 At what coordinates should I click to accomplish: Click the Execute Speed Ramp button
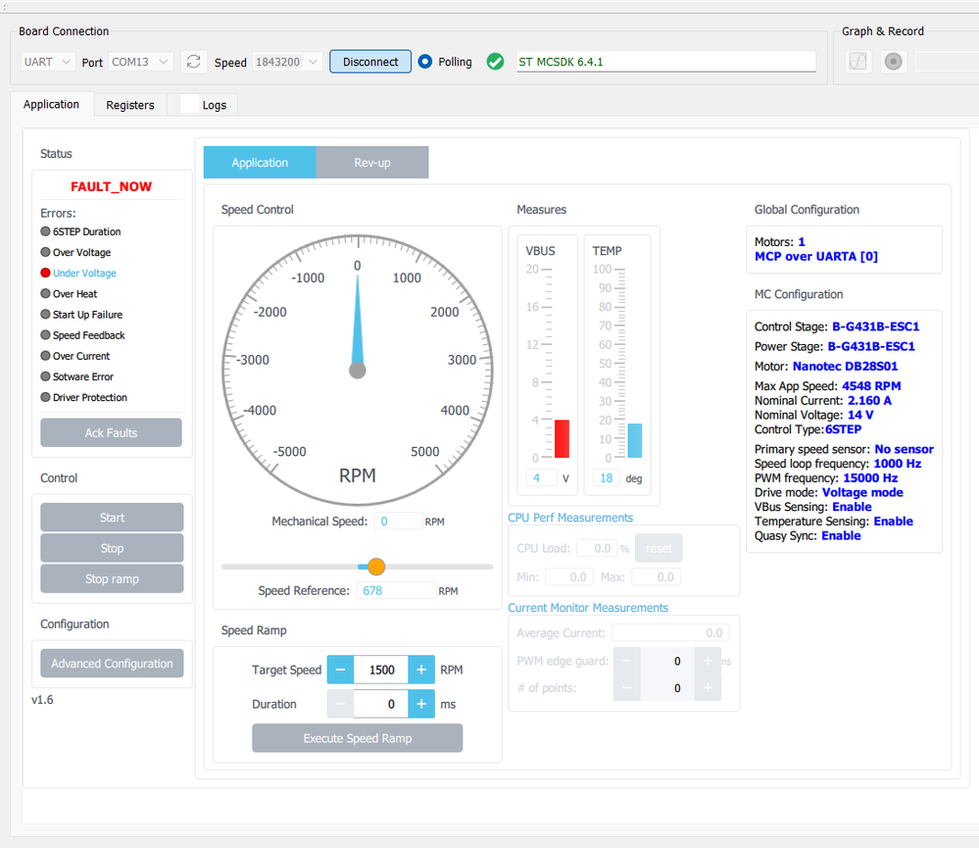[x=357, y=738]
